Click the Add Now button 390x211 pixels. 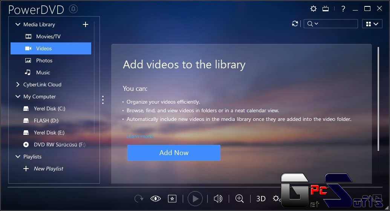point(174,153)
